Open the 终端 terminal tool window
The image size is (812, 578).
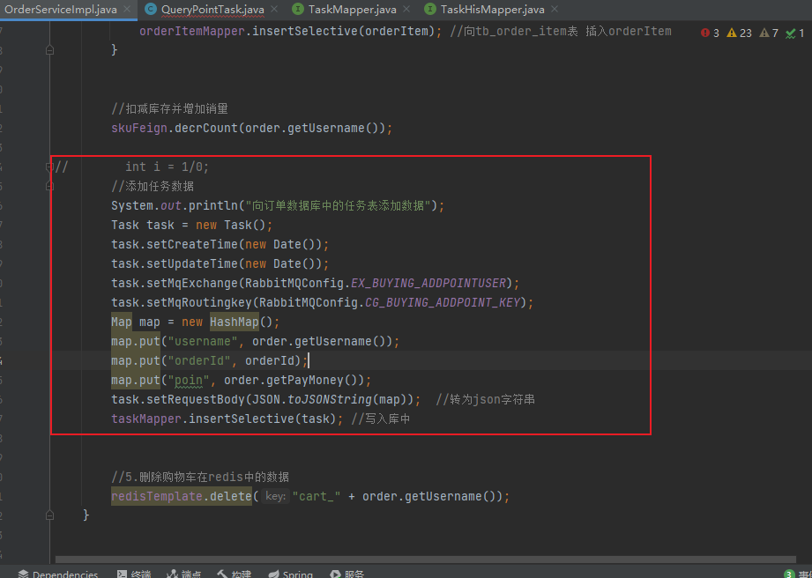click(x=134, y=574)
